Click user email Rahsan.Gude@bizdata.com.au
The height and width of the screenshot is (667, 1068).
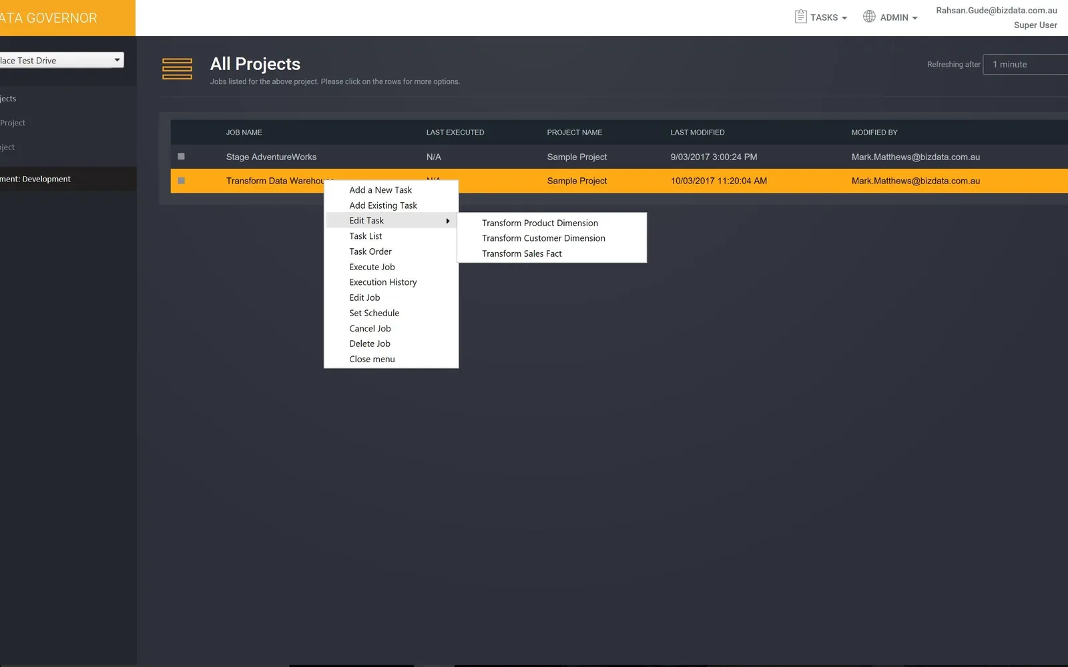point(996,11)
